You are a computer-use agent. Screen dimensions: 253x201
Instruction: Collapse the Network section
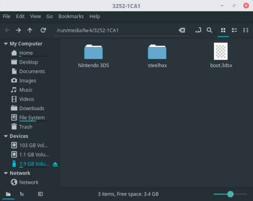click(x=6, y=173)
